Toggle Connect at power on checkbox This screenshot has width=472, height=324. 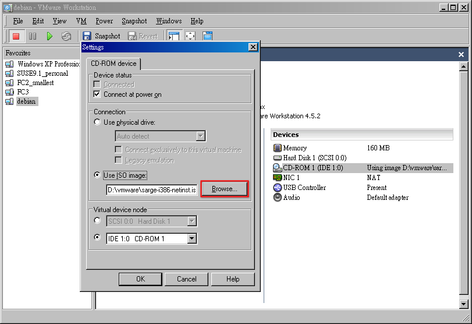[97, 94]
